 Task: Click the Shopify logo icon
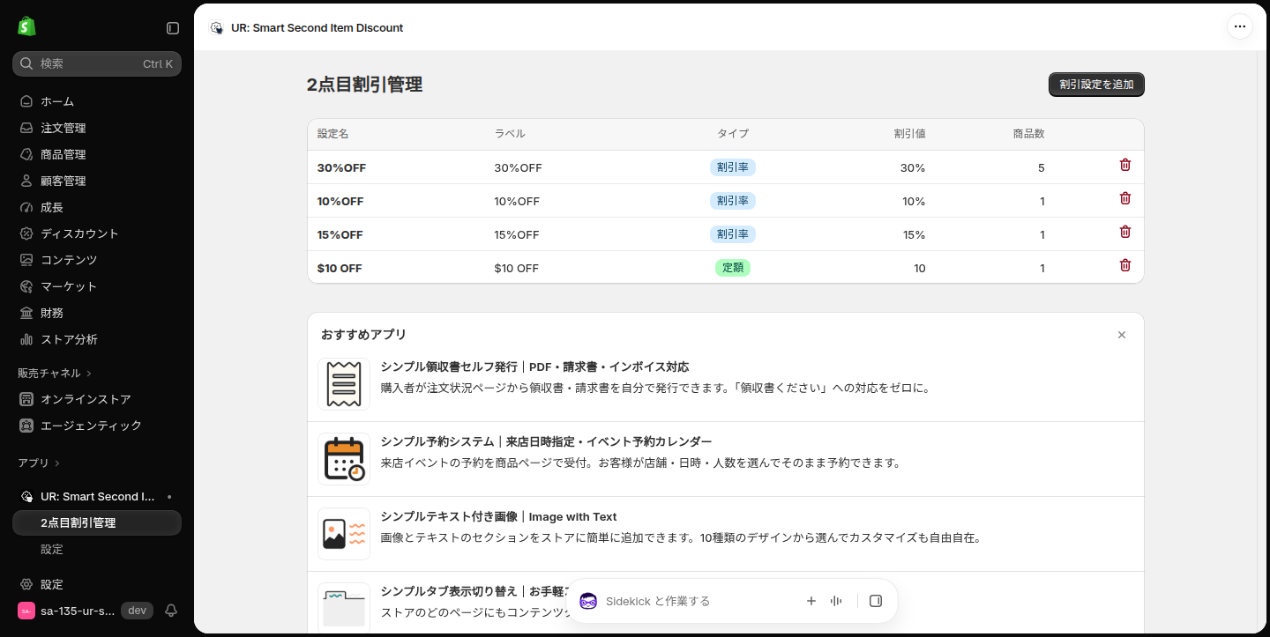pyautogui.click(x=26, y=26)
